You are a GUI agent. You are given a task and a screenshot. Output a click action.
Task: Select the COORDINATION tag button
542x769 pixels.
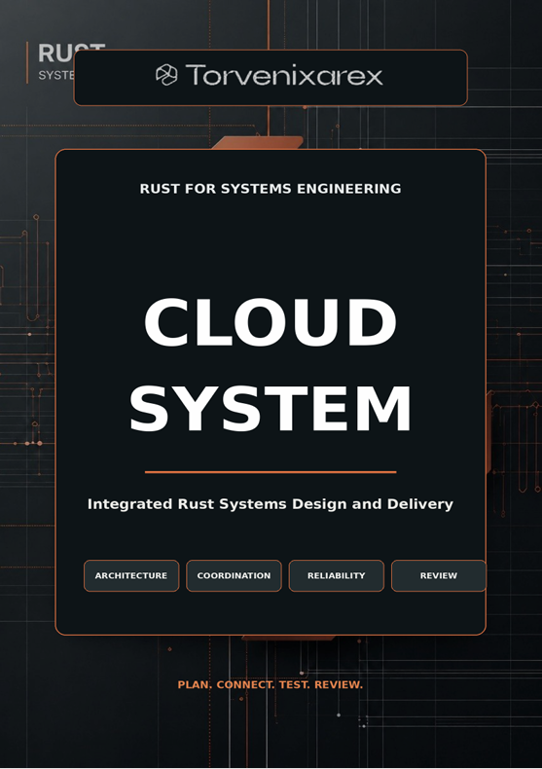234,575
